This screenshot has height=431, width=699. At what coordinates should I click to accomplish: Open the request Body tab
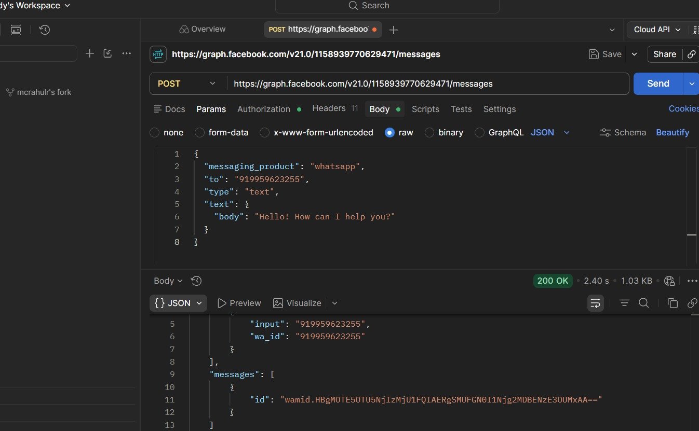point(385,109)
